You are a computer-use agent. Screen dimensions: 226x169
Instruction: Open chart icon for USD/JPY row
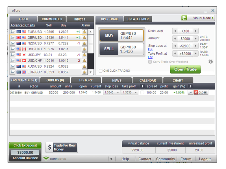(13, 55)
